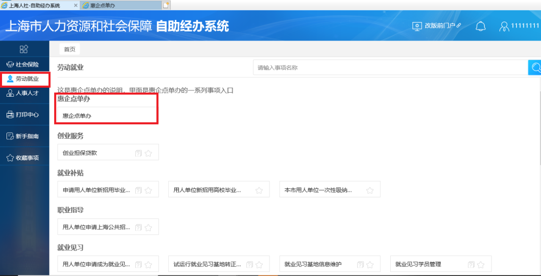Open 新手指南 from the sidebar

tap(25, 136)
